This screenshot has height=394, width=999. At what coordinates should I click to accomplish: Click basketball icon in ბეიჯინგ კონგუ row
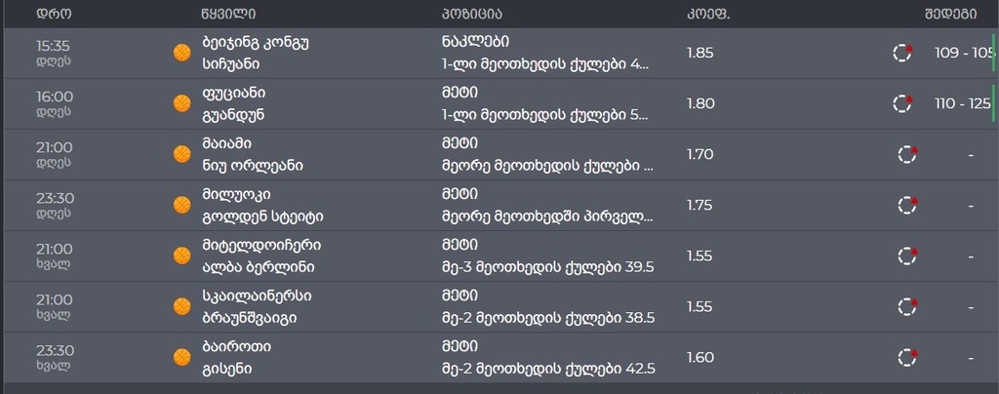point(180,53)
